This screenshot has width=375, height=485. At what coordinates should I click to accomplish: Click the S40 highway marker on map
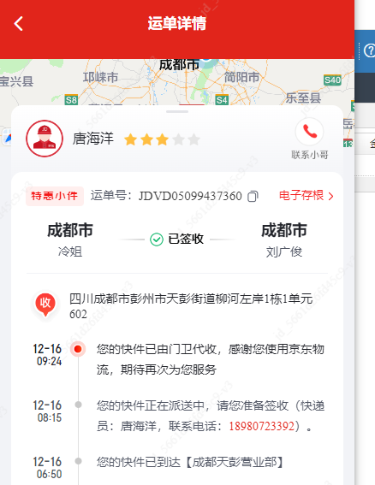[332, 80]
